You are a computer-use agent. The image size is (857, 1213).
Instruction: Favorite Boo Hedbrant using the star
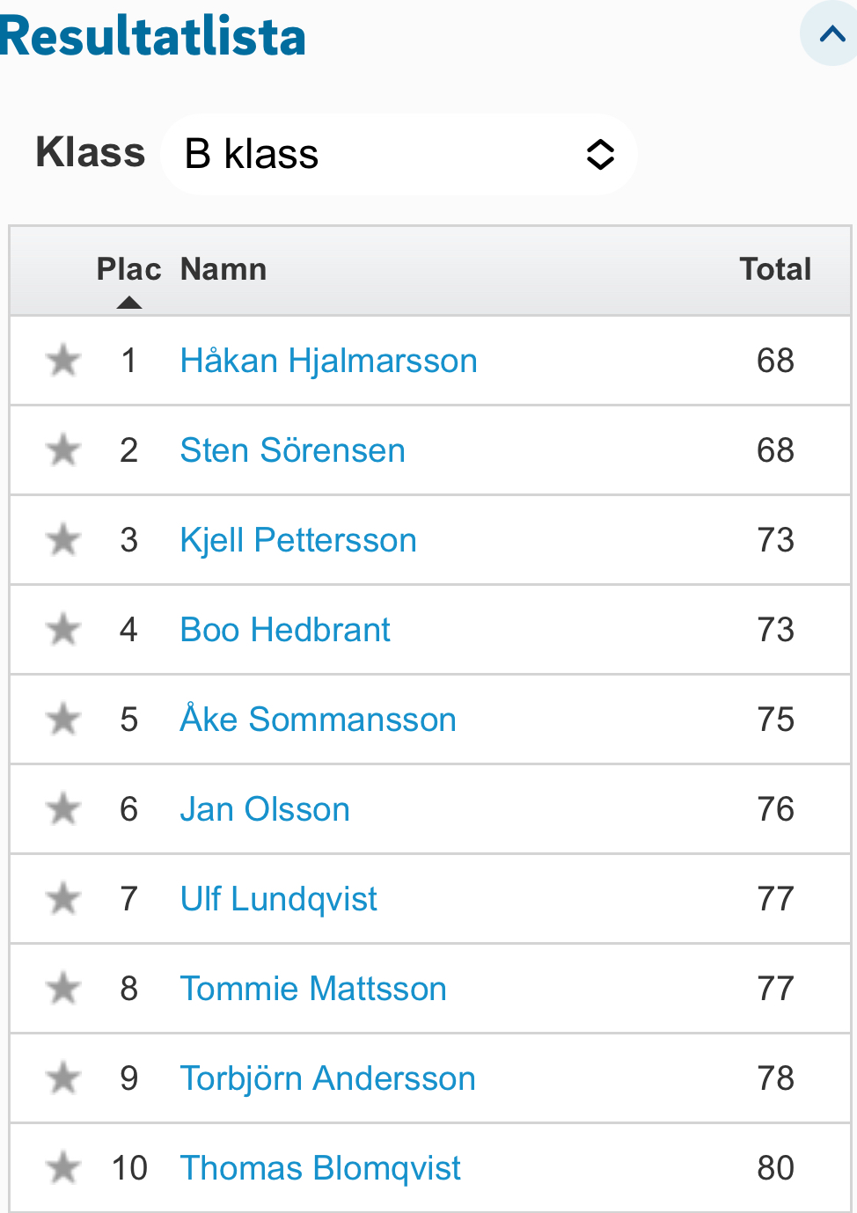click(63, 630)
